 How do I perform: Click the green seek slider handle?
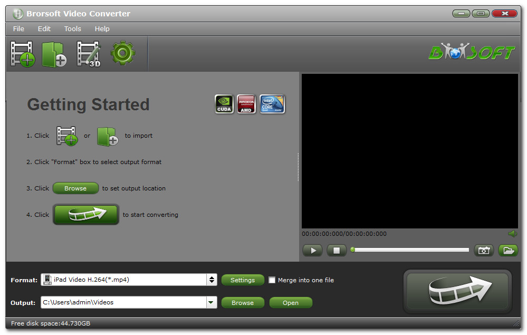(x=352, y=250)
